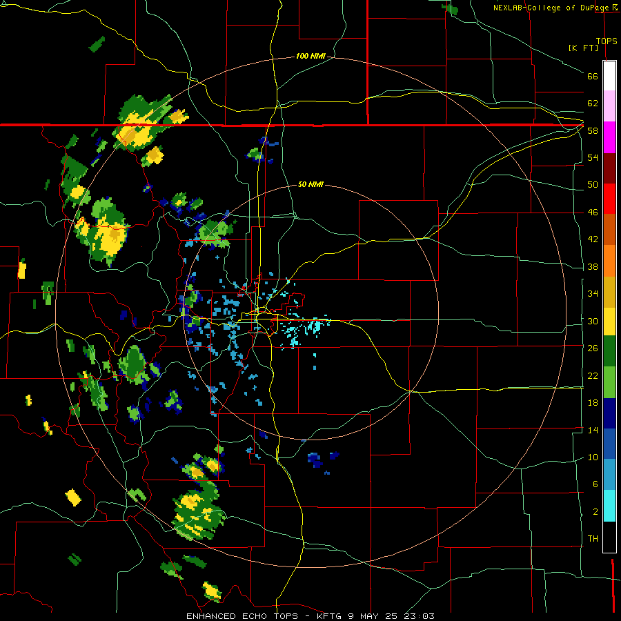The width and height of the screenshot is (621, 621).
Task: Click the '34' legend value
Action: 593,294
